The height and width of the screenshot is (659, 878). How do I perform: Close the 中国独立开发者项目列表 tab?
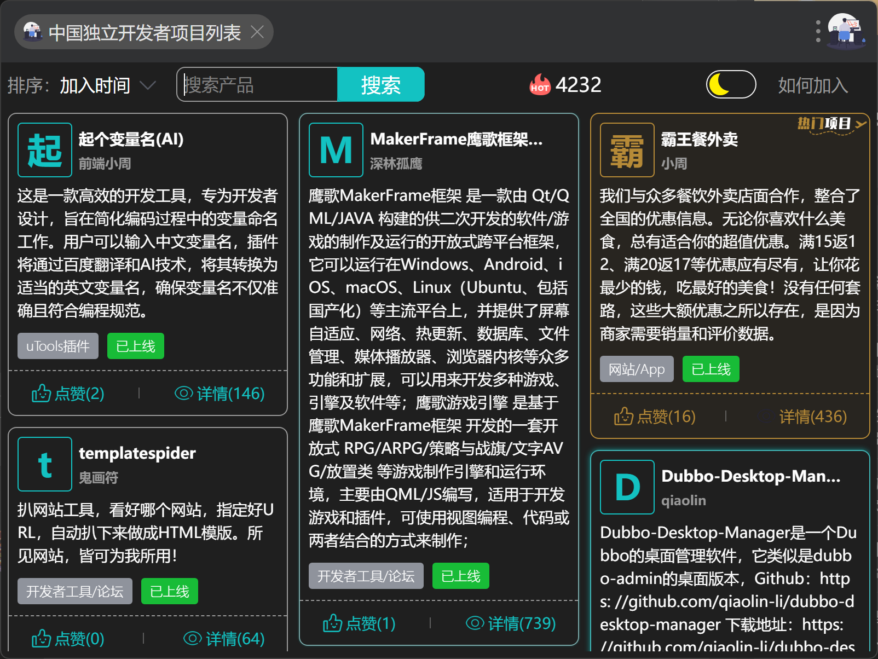tap(257, 32)
